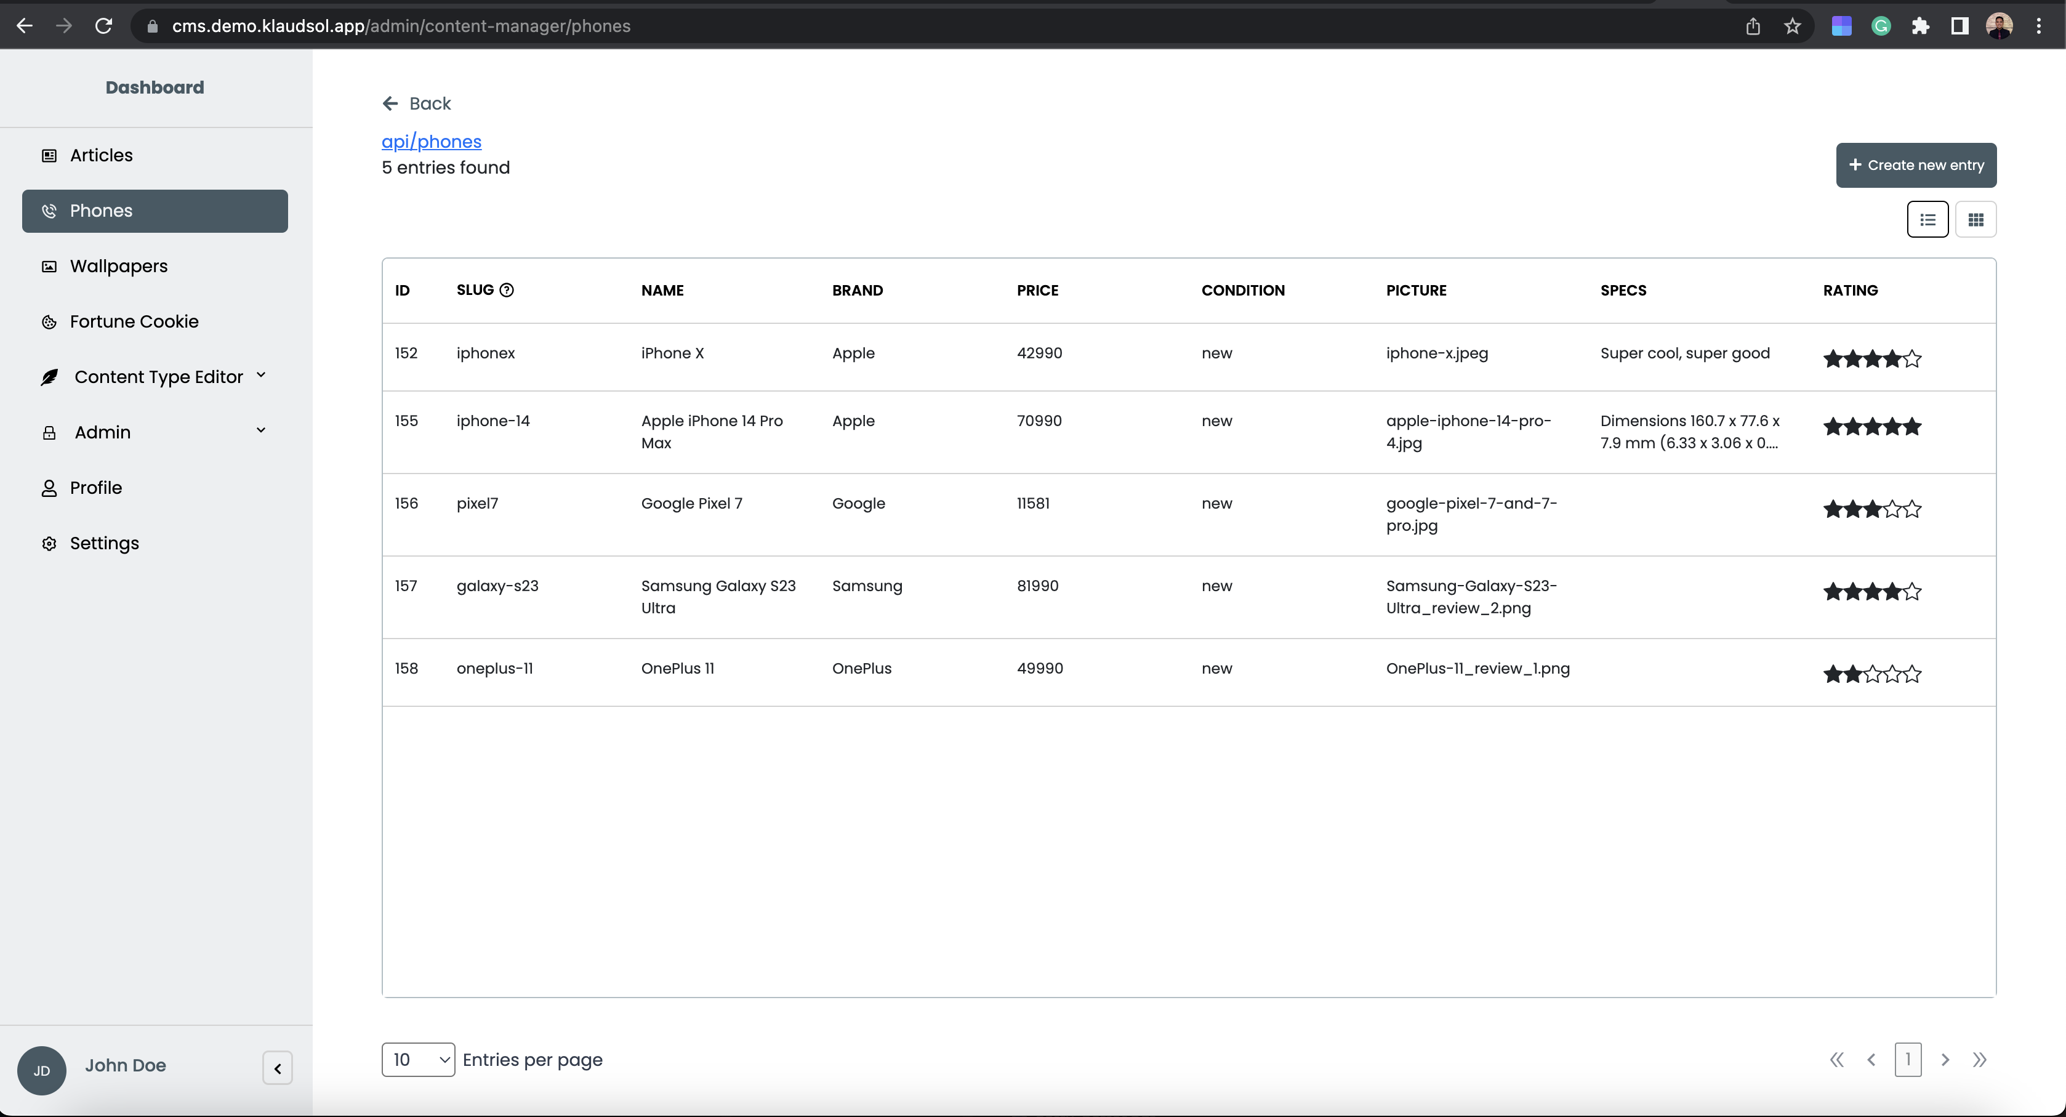This screenshot has width=2066, height=1117.
Task: Open the api/phones link
Action: 432,140
